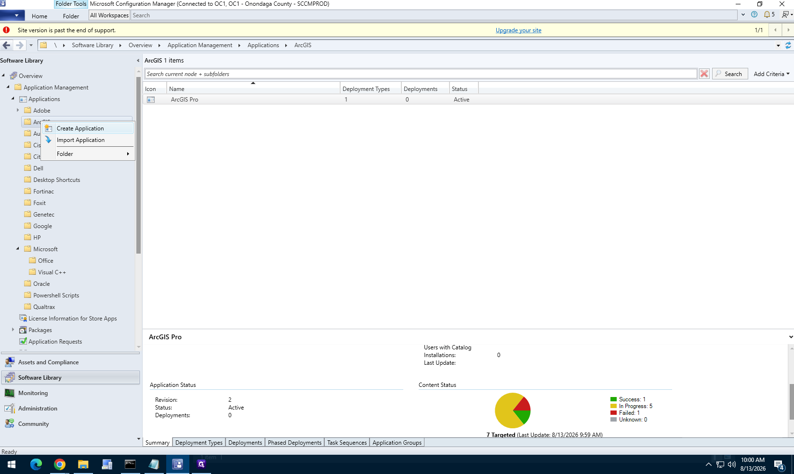Click the ArcGIS Pro application icon

tap(151, 100)
